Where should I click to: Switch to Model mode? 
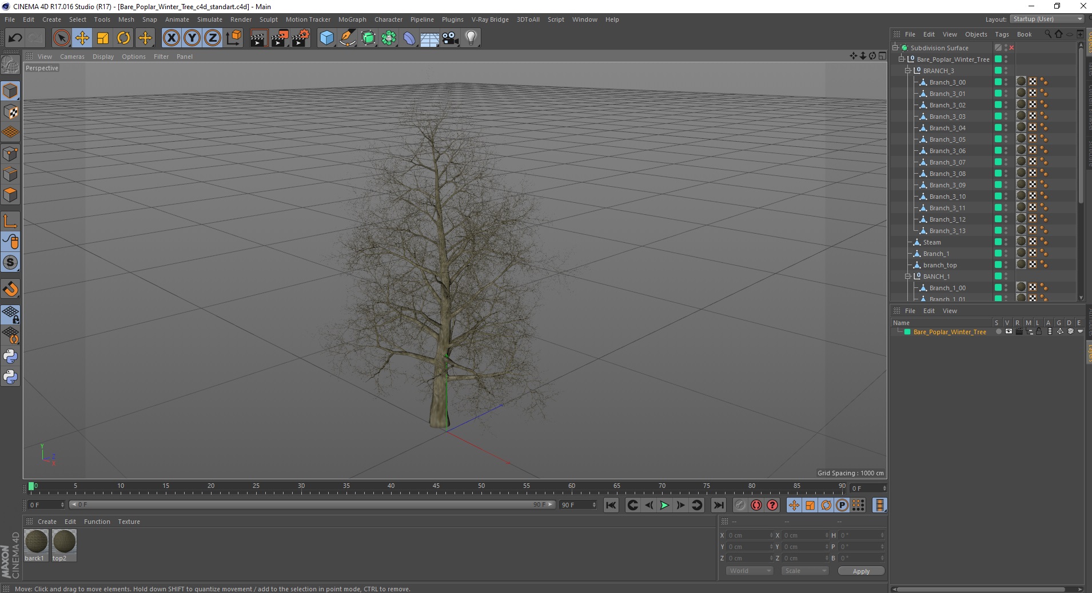click(10, 91)
